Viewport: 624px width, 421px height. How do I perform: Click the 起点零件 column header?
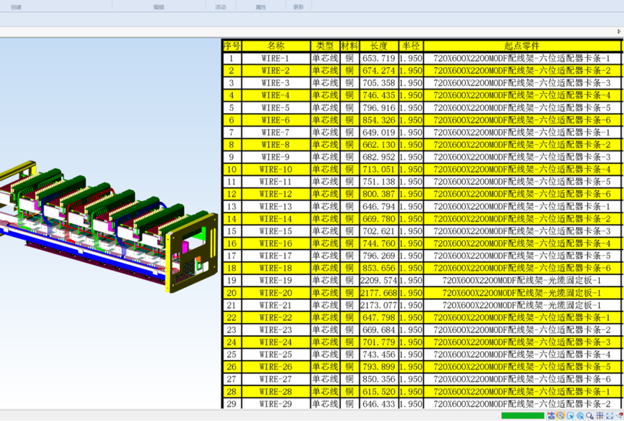pos(522,46)
